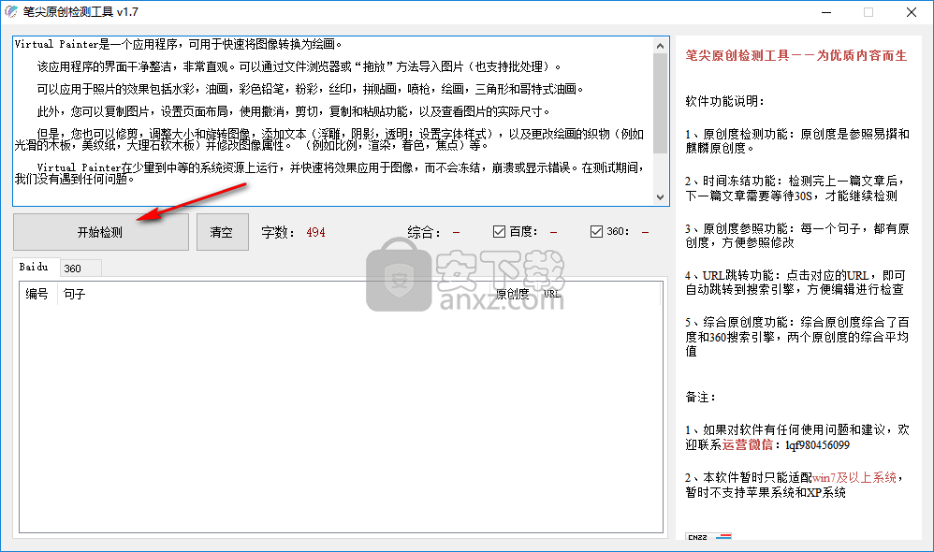
Task: Click the 综合 score label
Action: pos(424,232)
